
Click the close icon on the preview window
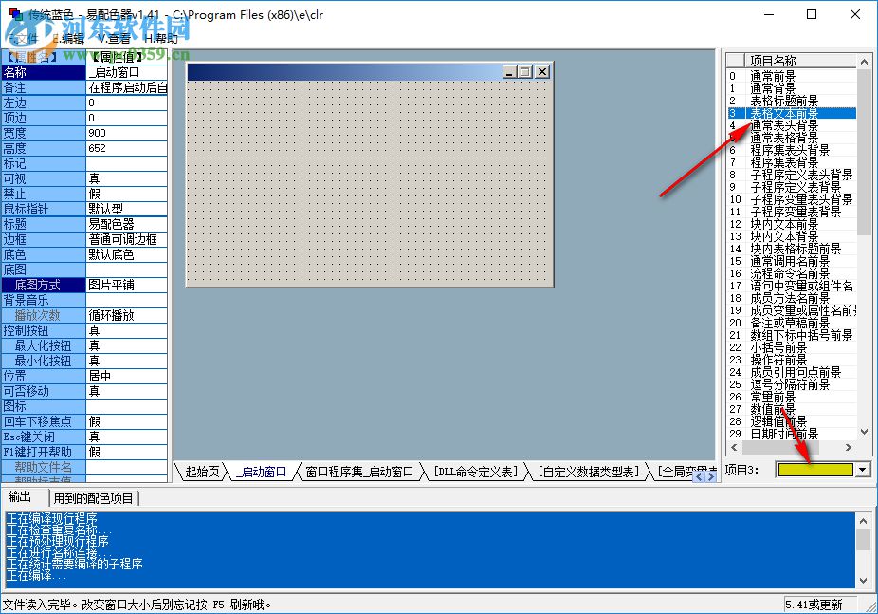pos(540,71)
